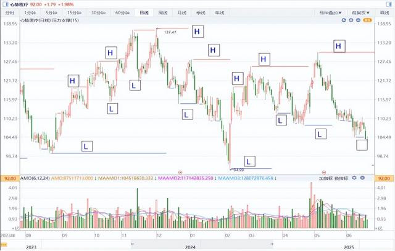Click the timeline range bar labeled 2024
The height and width of the screenshot is (251, 395).
point(202,245)
